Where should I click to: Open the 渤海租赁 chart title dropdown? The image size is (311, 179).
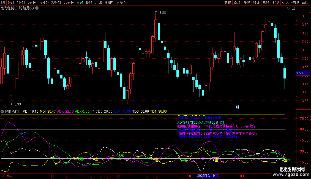37,8
